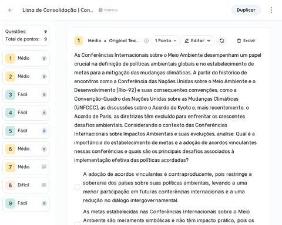The image size is (282, 225).
Task: Click the text-lines icon on question 8 row
Action: point(44,185)
